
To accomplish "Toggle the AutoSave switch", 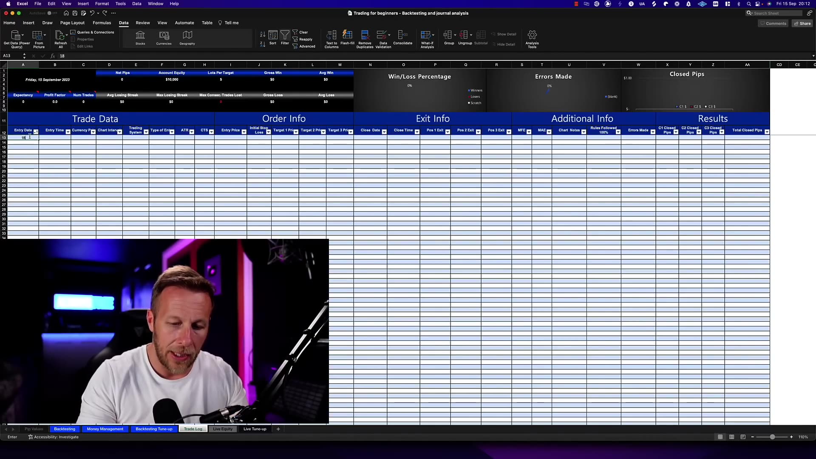I will 51,13.
